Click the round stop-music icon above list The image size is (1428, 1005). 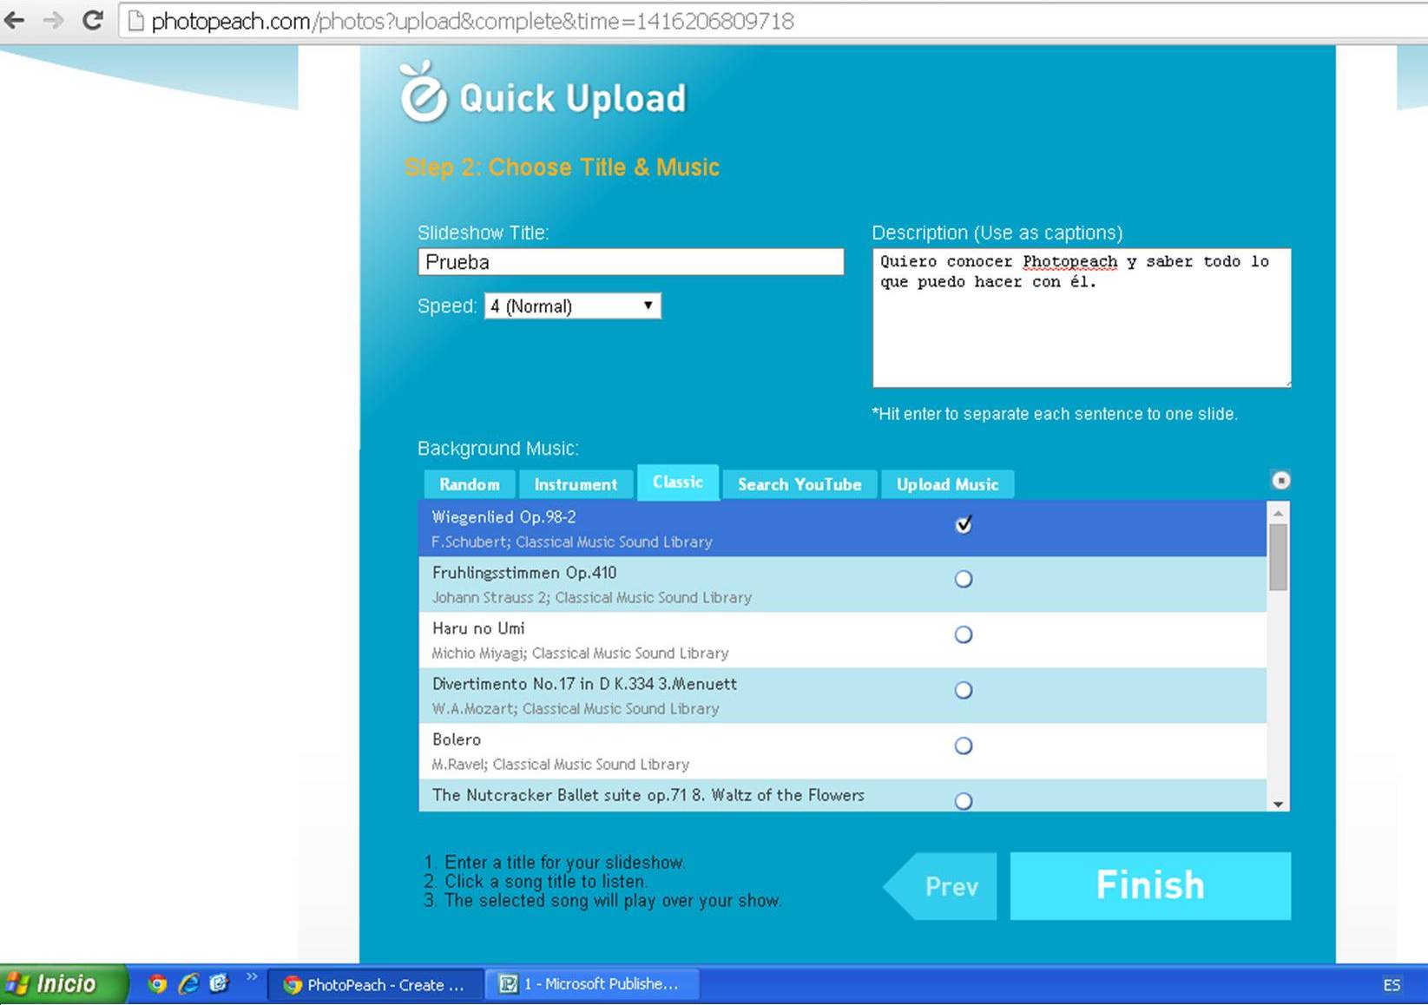(1280, 480)
